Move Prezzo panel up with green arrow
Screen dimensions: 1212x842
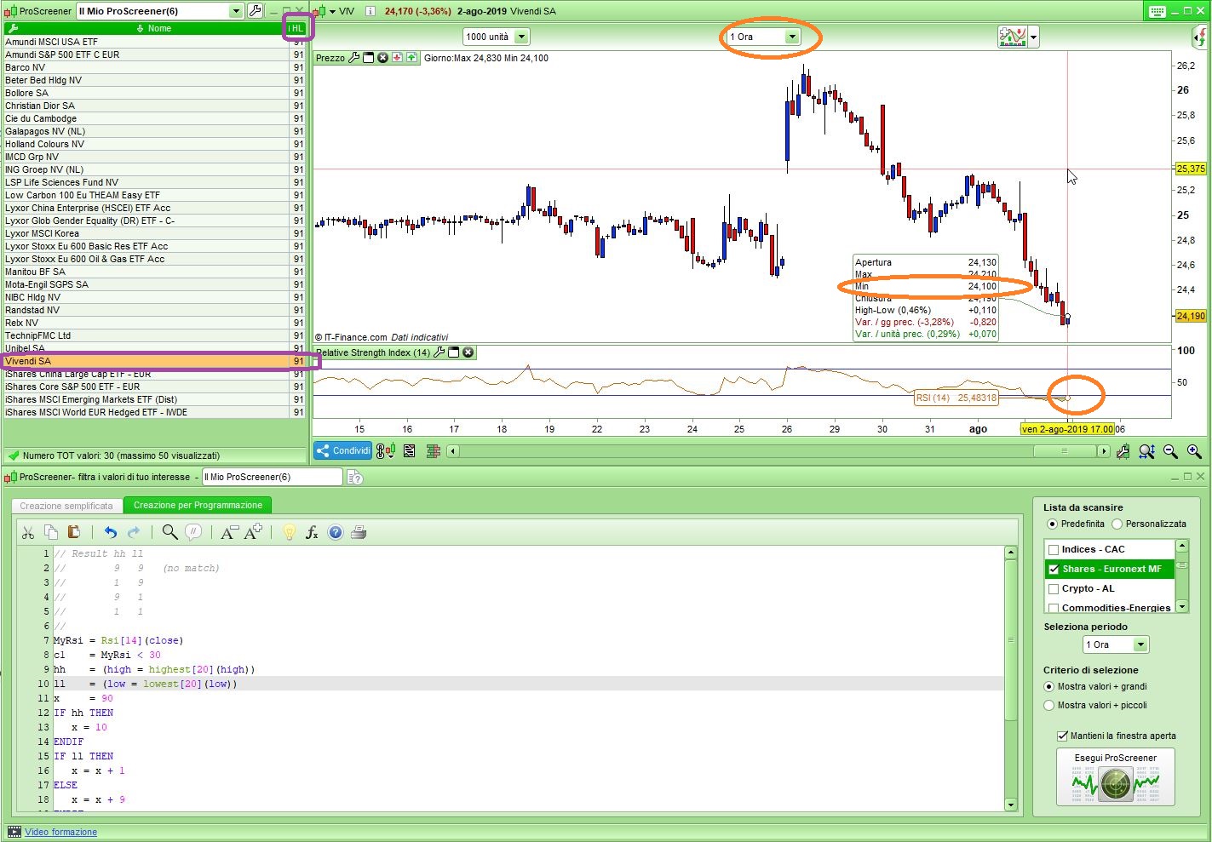[x=411, y=58]
